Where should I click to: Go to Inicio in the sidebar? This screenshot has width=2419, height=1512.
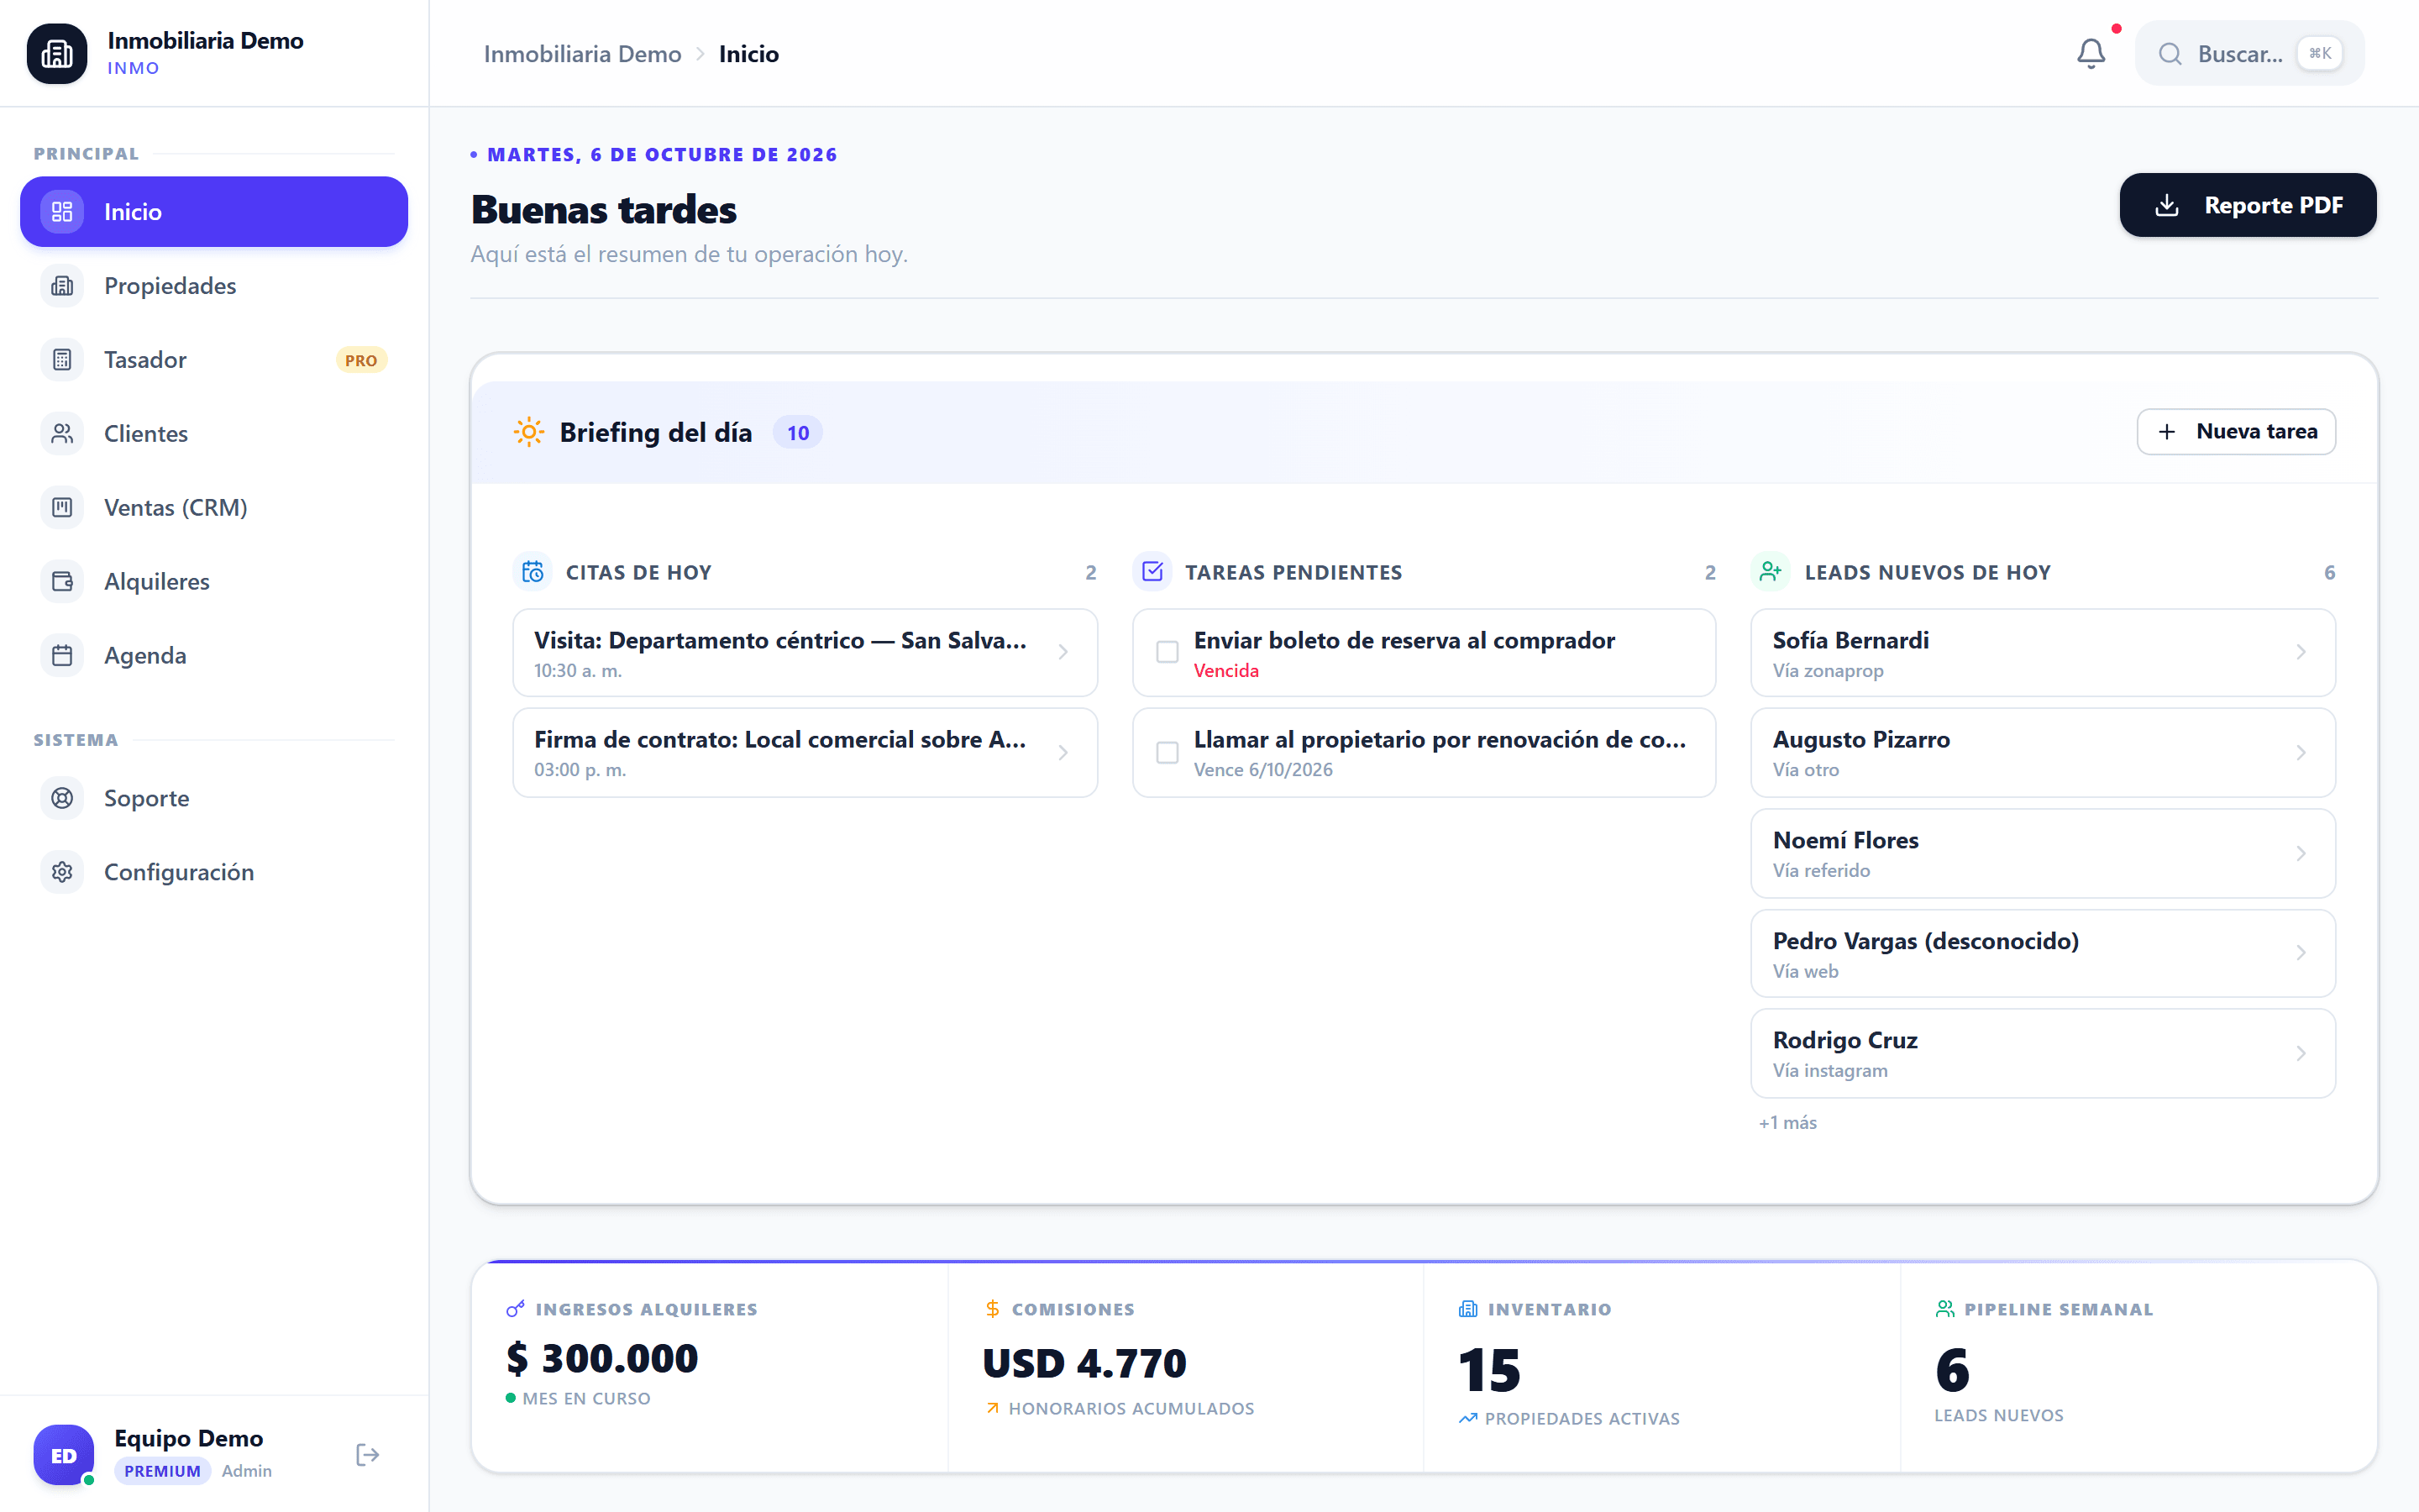pyautogui.click(x=214, y=212)
